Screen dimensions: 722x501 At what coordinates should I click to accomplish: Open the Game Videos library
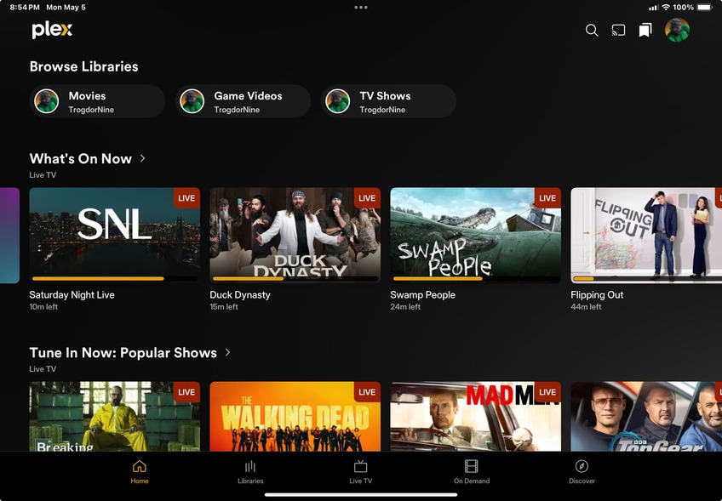pos(243,100)
